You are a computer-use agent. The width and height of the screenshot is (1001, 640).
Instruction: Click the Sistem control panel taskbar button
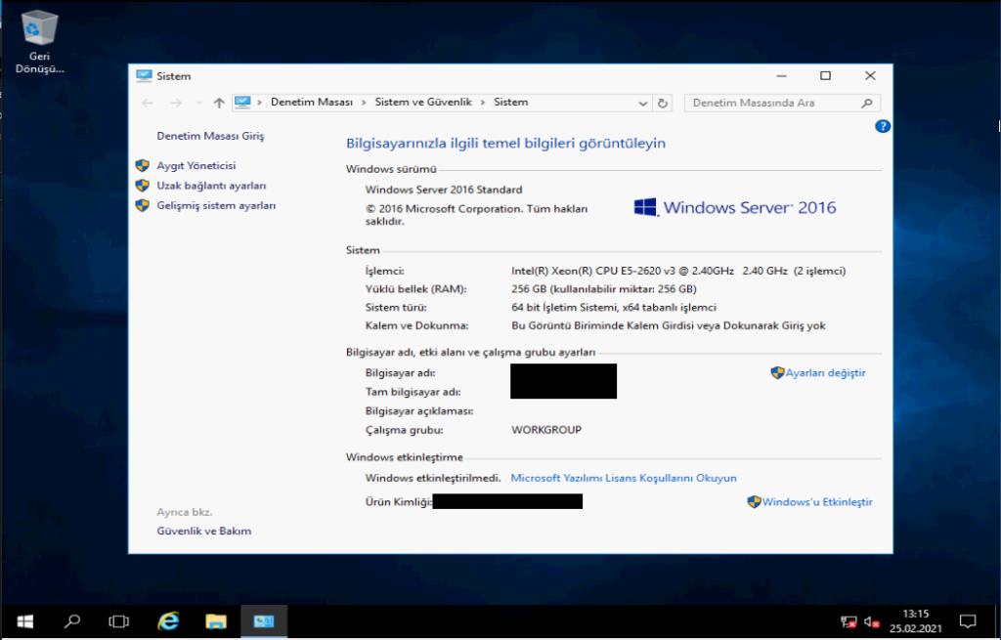(x=264, y=621)
